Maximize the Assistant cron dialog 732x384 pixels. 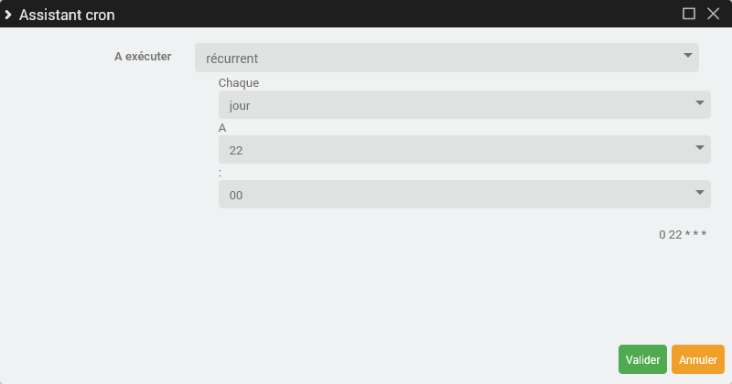[689, 14]
